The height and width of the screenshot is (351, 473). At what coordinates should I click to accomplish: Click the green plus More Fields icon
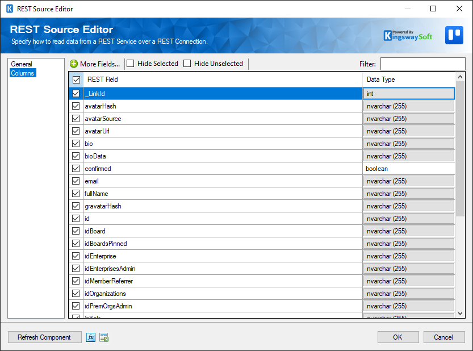point(74,64)
